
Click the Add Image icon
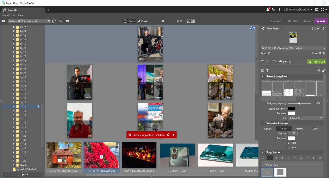click(263, 71)
